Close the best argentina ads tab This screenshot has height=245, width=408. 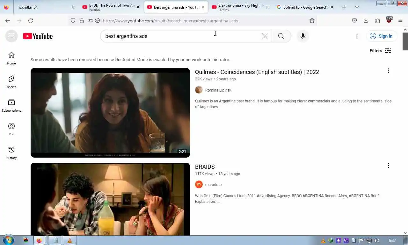click(203, 7)
